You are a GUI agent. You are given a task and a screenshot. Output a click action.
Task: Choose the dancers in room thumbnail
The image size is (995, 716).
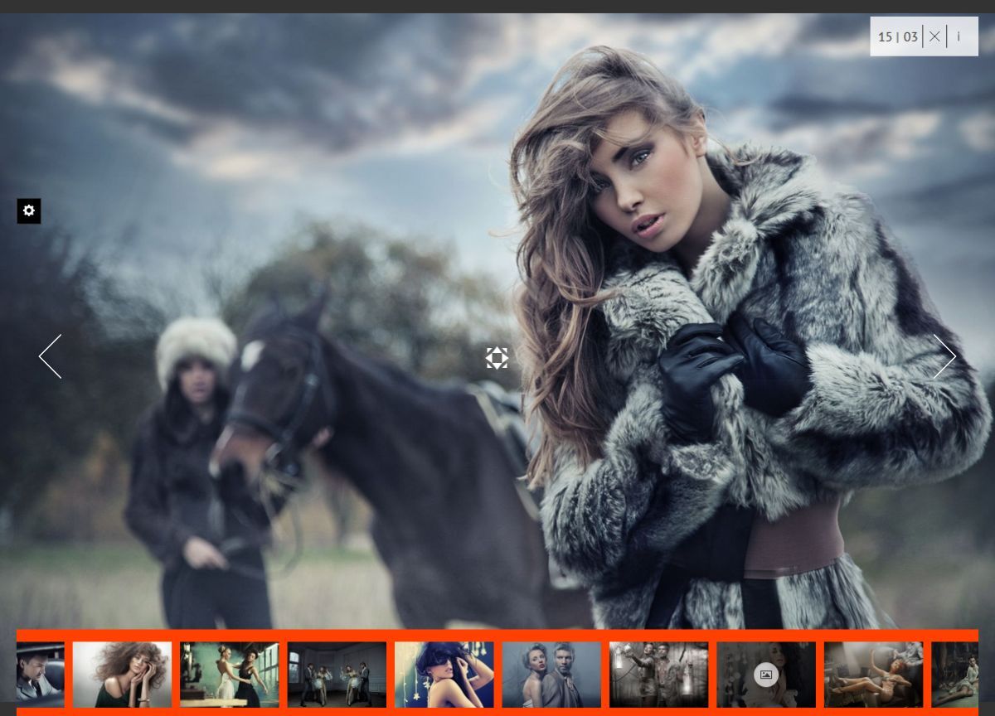(337, 675)
